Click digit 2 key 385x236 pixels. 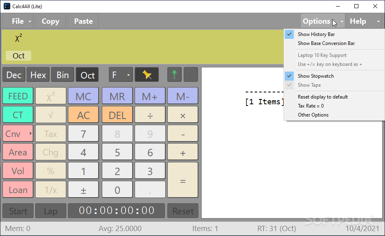coord(117,171)
